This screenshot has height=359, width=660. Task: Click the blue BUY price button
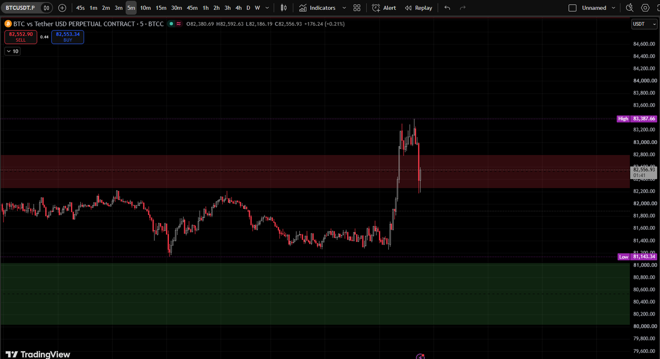click(68, 37)
